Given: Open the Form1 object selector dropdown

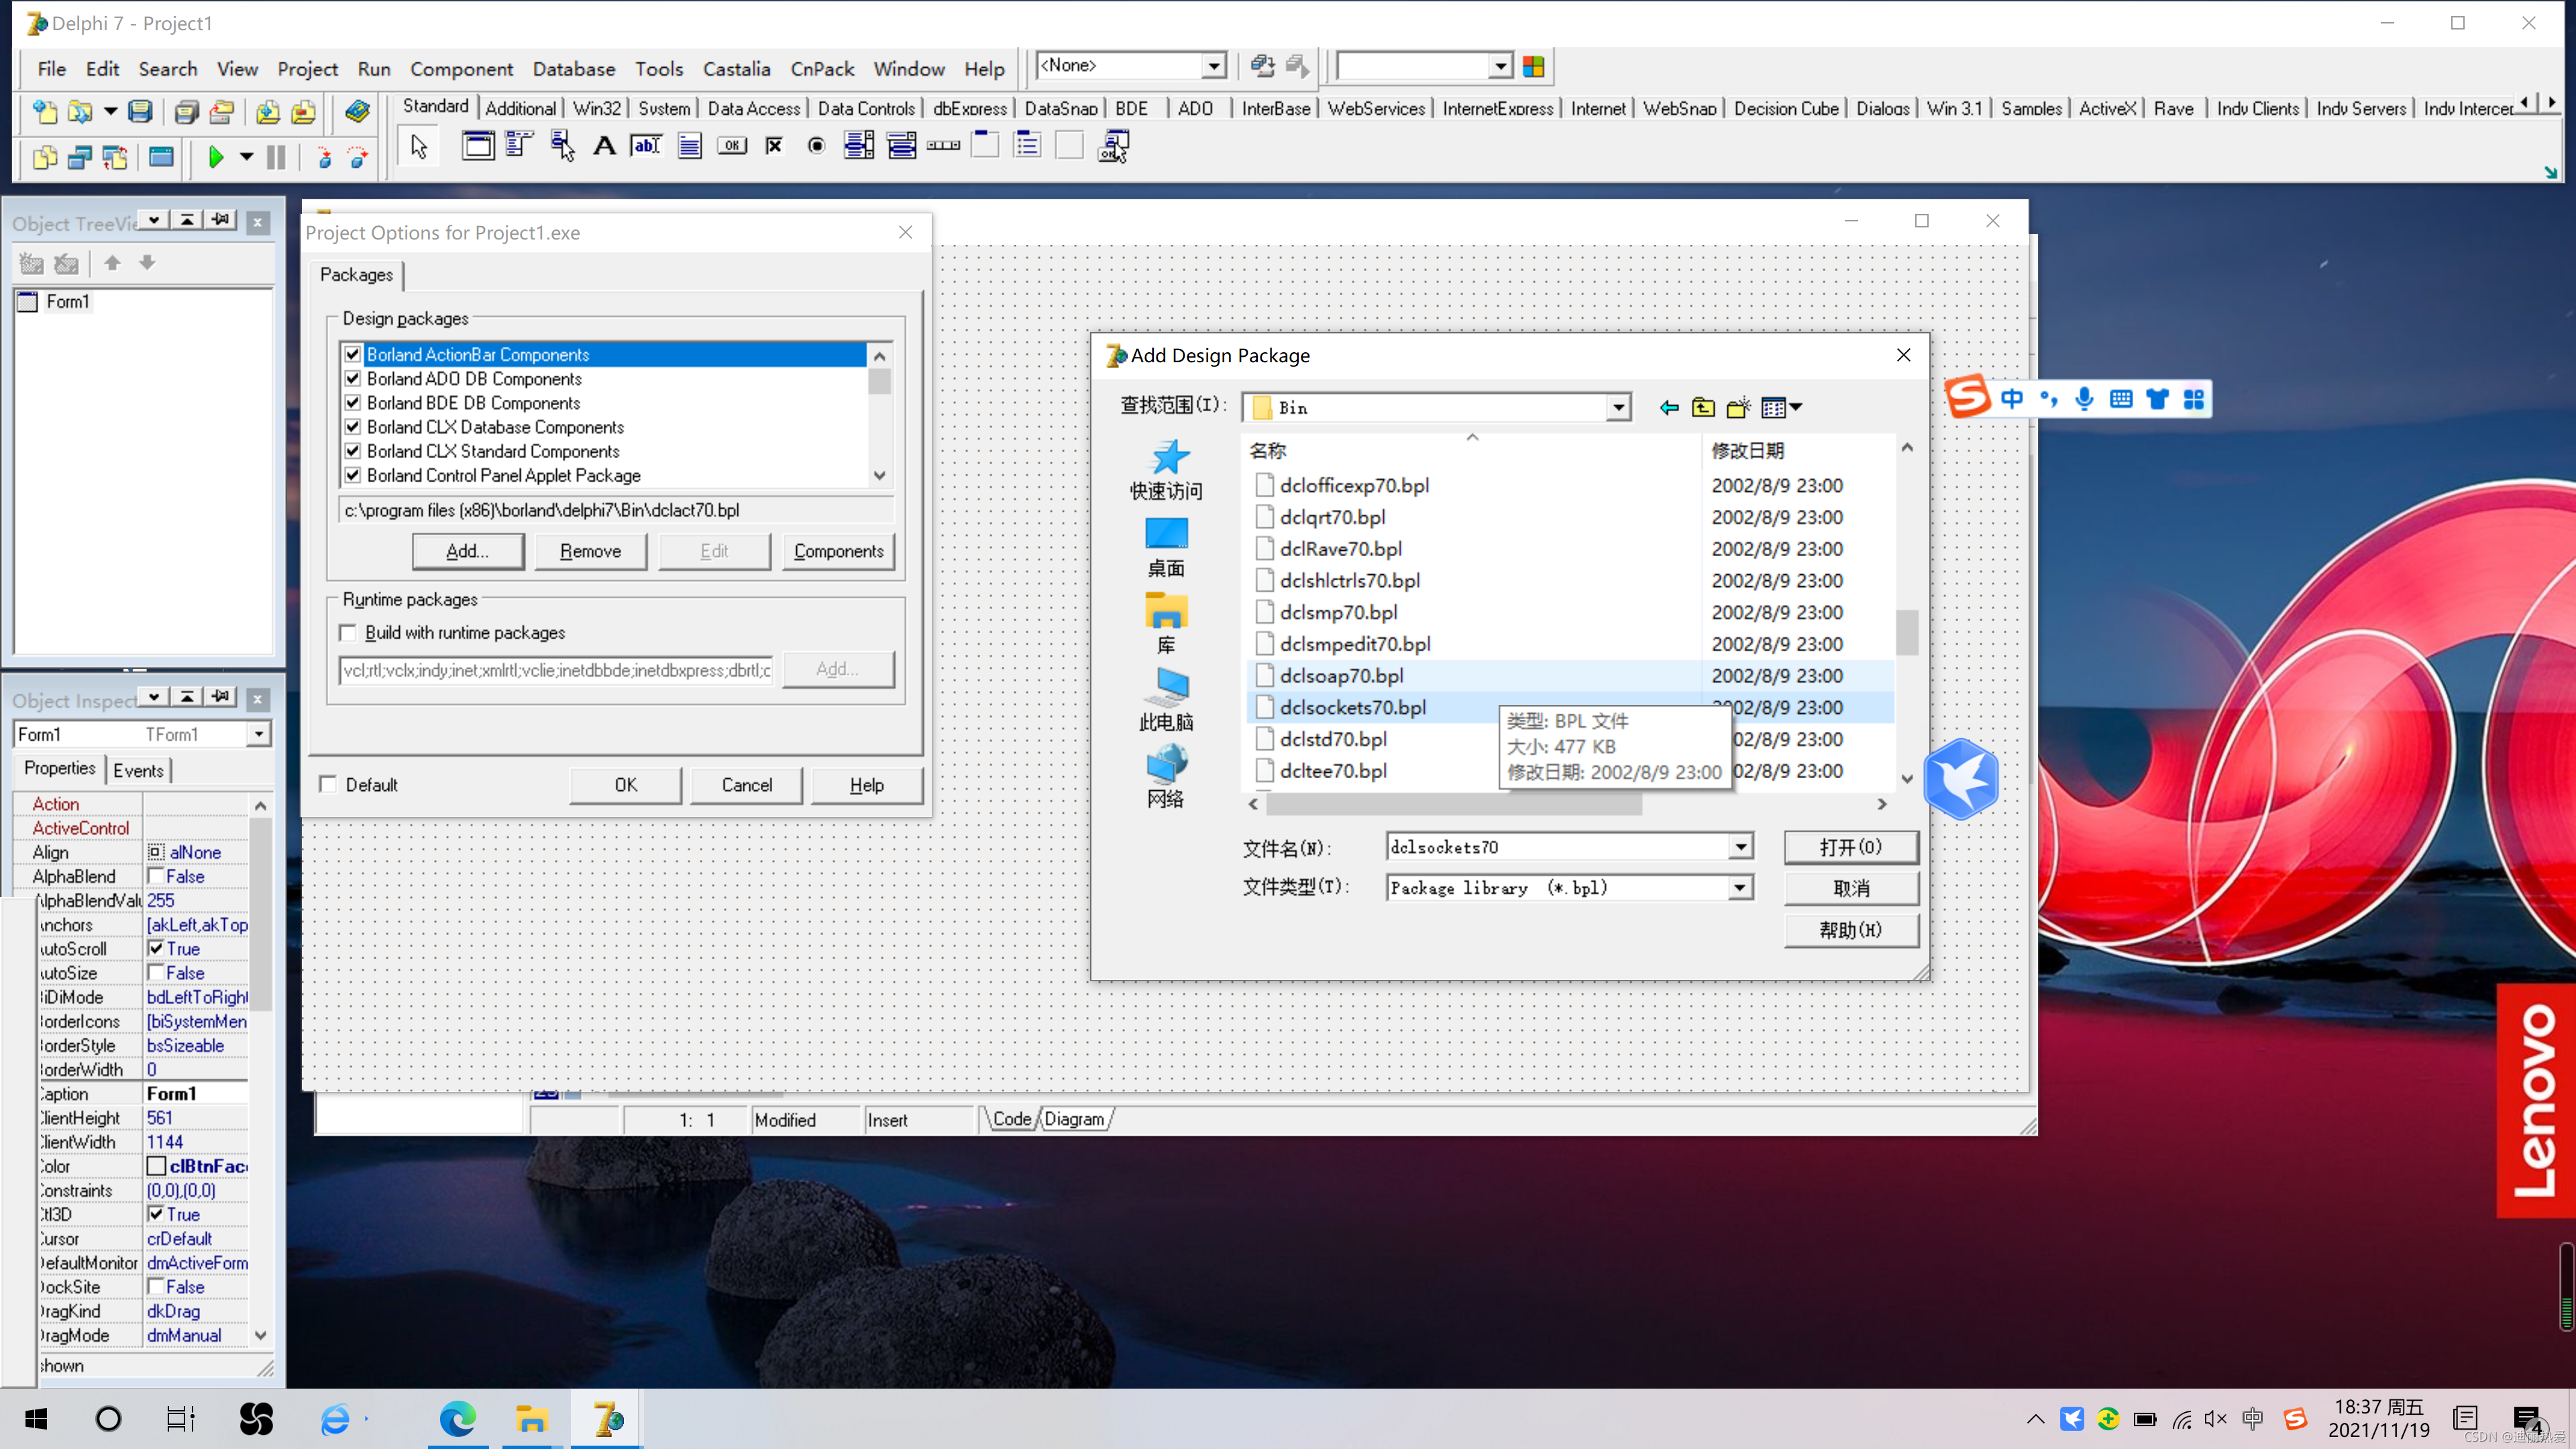Looking at the screenshot, I should tap(259, 734).
